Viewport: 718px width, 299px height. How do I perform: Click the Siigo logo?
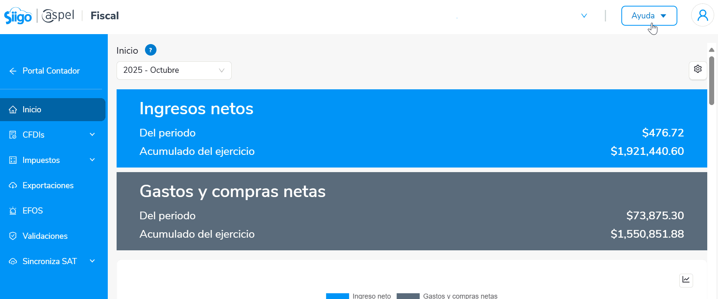pos(18,16)
